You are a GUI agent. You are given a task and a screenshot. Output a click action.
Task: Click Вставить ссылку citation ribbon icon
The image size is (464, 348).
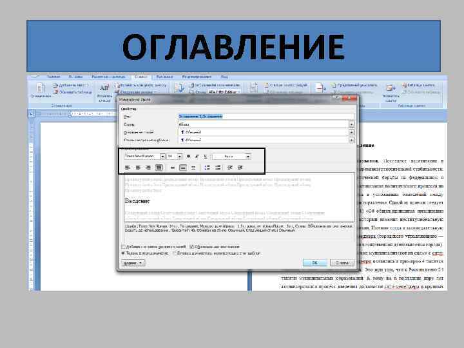point(179,88)
